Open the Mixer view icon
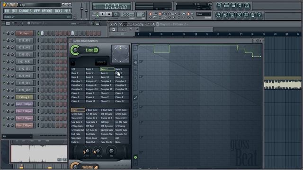The height and width of the screenshot is (170, 303). (247, 6)
